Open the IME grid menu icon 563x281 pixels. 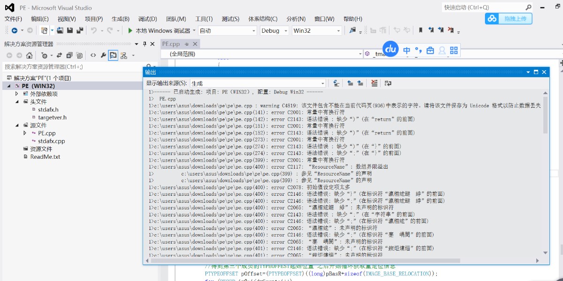[x=454, y=50]
